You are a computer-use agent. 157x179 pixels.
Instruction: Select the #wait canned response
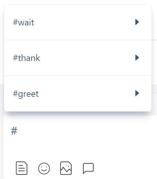[78, 22]
